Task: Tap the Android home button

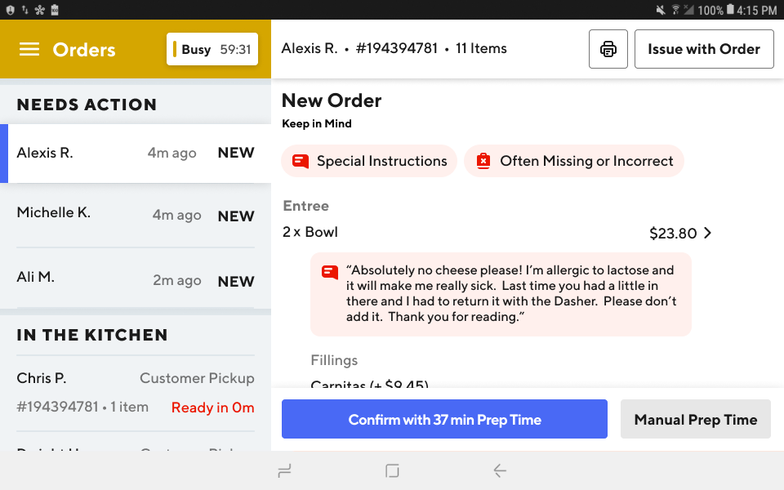Action: pos(392,470)
